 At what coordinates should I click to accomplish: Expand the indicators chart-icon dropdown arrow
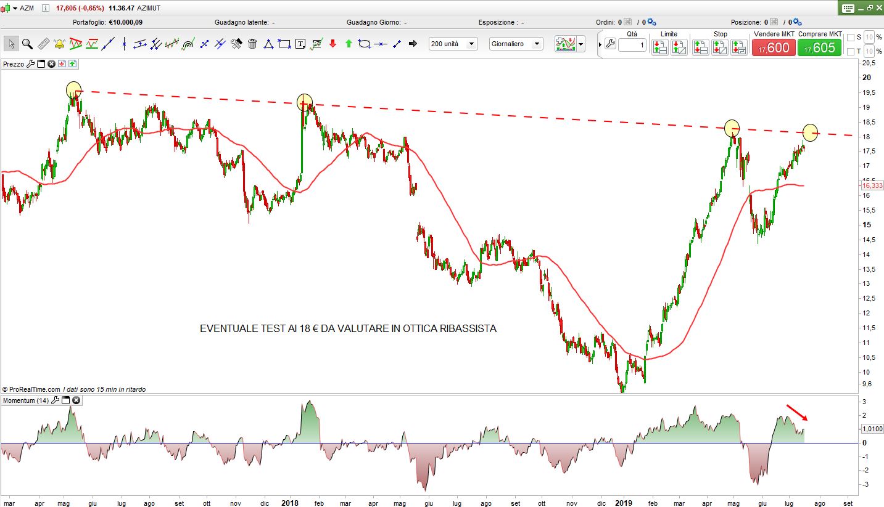click(580, 44)
